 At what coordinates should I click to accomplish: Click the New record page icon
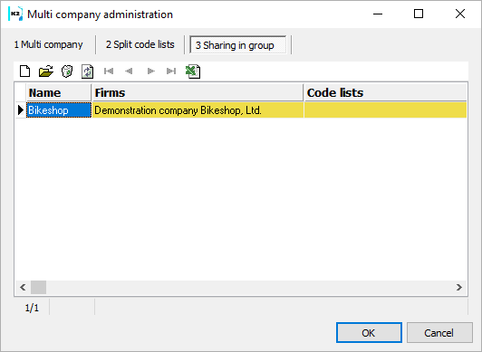[24, 71]
